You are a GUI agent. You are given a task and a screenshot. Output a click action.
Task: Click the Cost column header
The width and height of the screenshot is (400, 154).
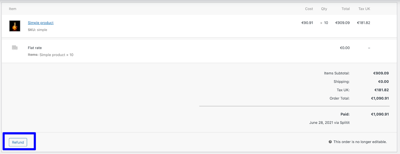pyautogui.click(x=309, y=9)
